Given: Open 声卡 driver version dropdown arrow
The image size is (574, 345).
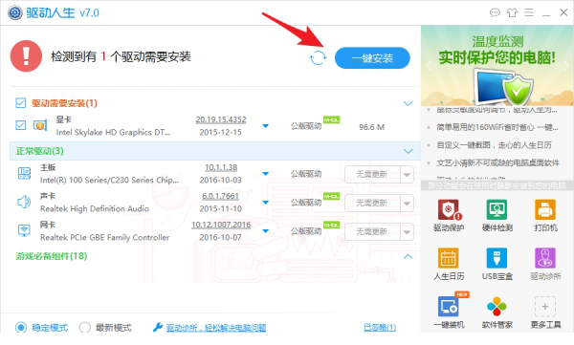Looking at the screenshot, I should click(266, 202).
